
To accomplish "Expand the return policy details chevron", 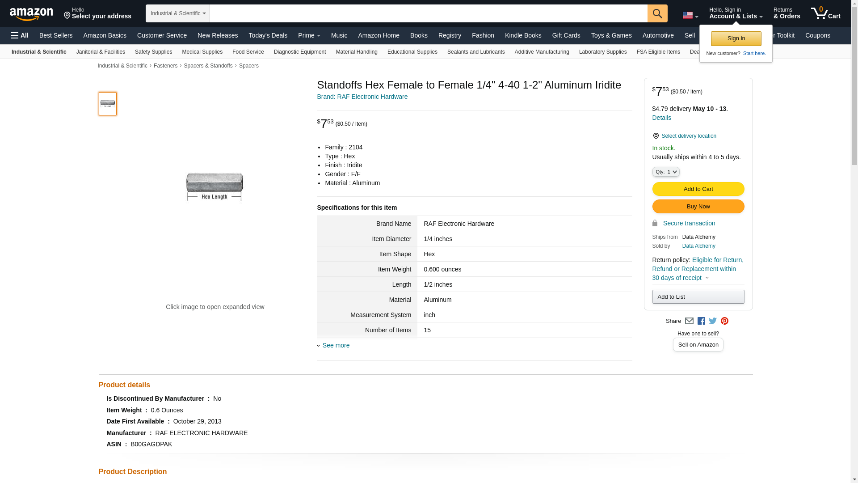I will tap(707, 278).
